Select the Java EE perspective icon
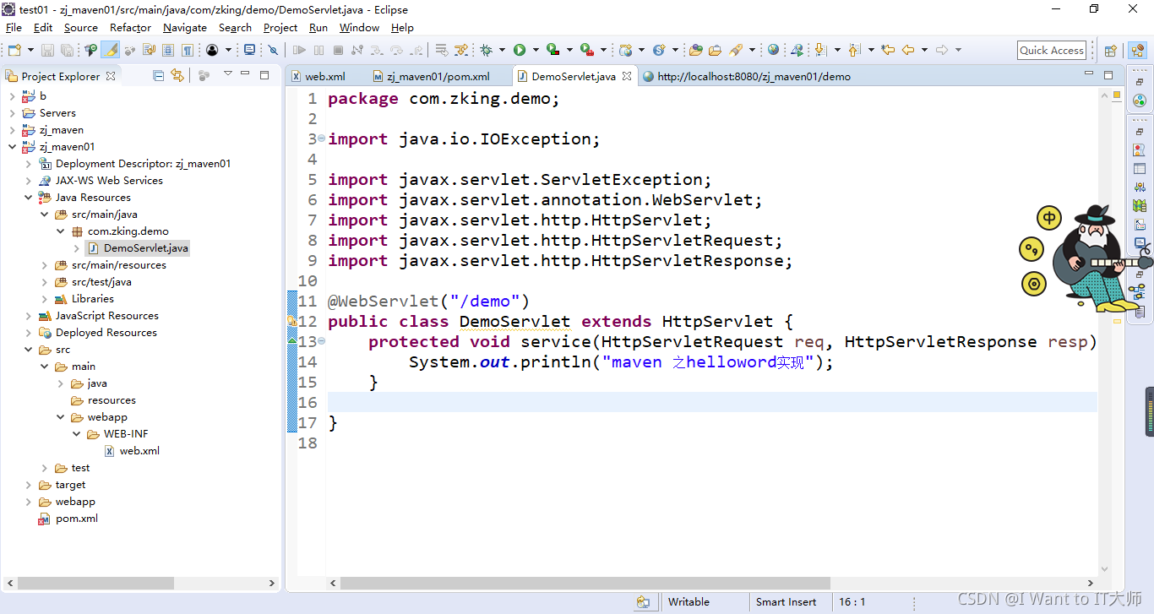Image resolution: width=1154 pixels, height=614 pixels. tap(1137, 51)
